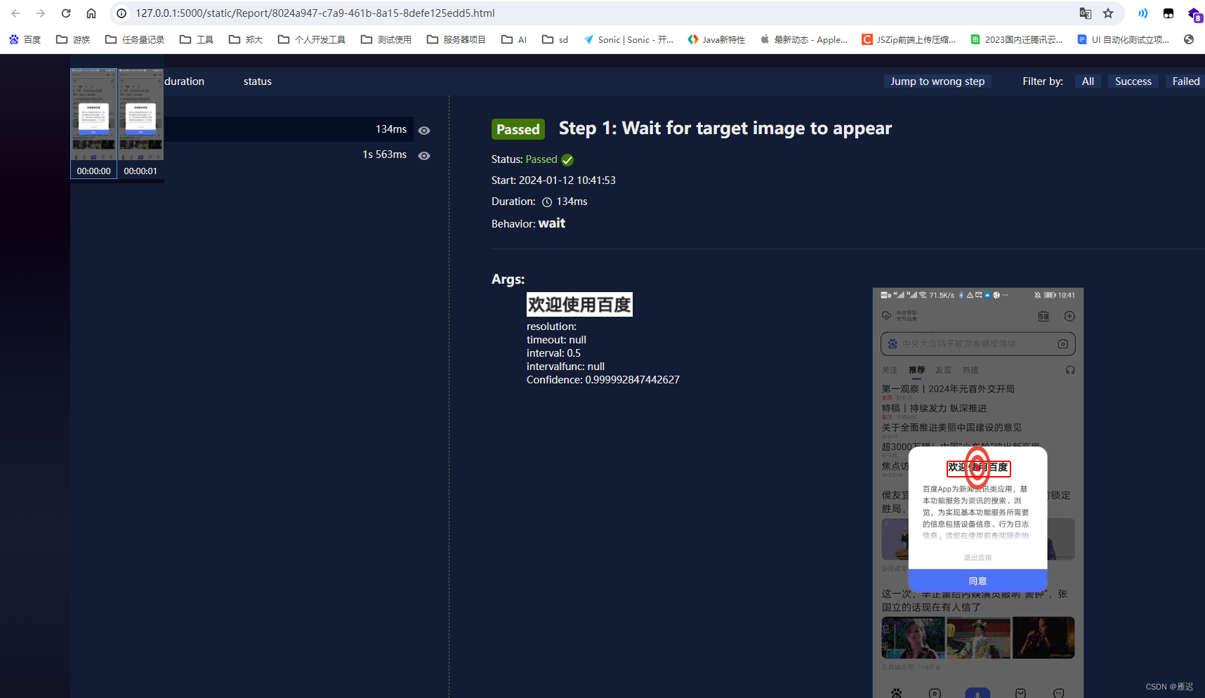Click the globe icon at bookmarks bar end
This screenshot has height=698, width=1205.
(1189, 39)
